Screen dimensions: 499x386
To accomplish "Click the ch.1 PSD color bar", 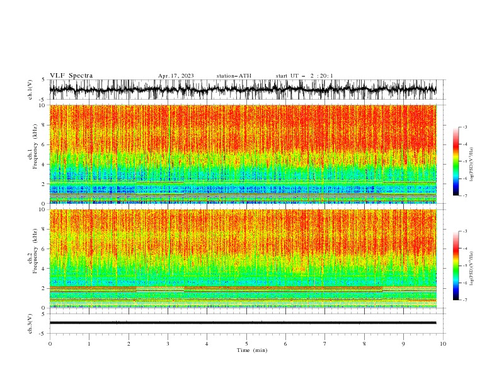I will point(456,161).
